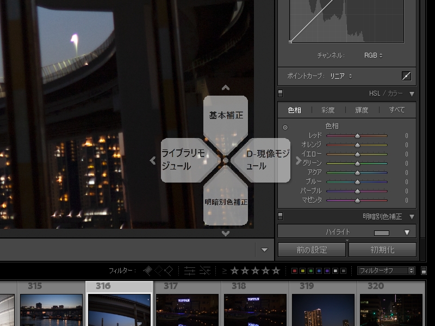435x326 pixels.
Task: Select filmstrip thumbnail 315
Action: point(51,310)
